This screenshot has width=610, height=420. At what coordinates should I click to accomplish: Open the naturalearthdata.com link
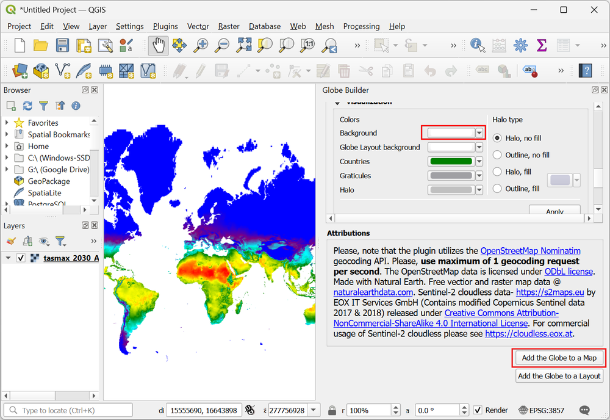(x=373, y=292)
